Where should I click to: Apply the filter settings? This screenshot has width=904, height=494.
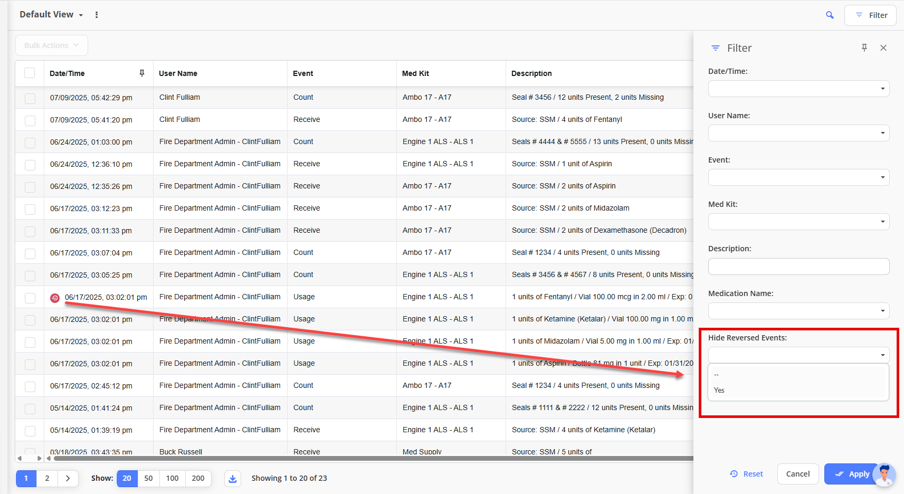click(x=852, y=474)
